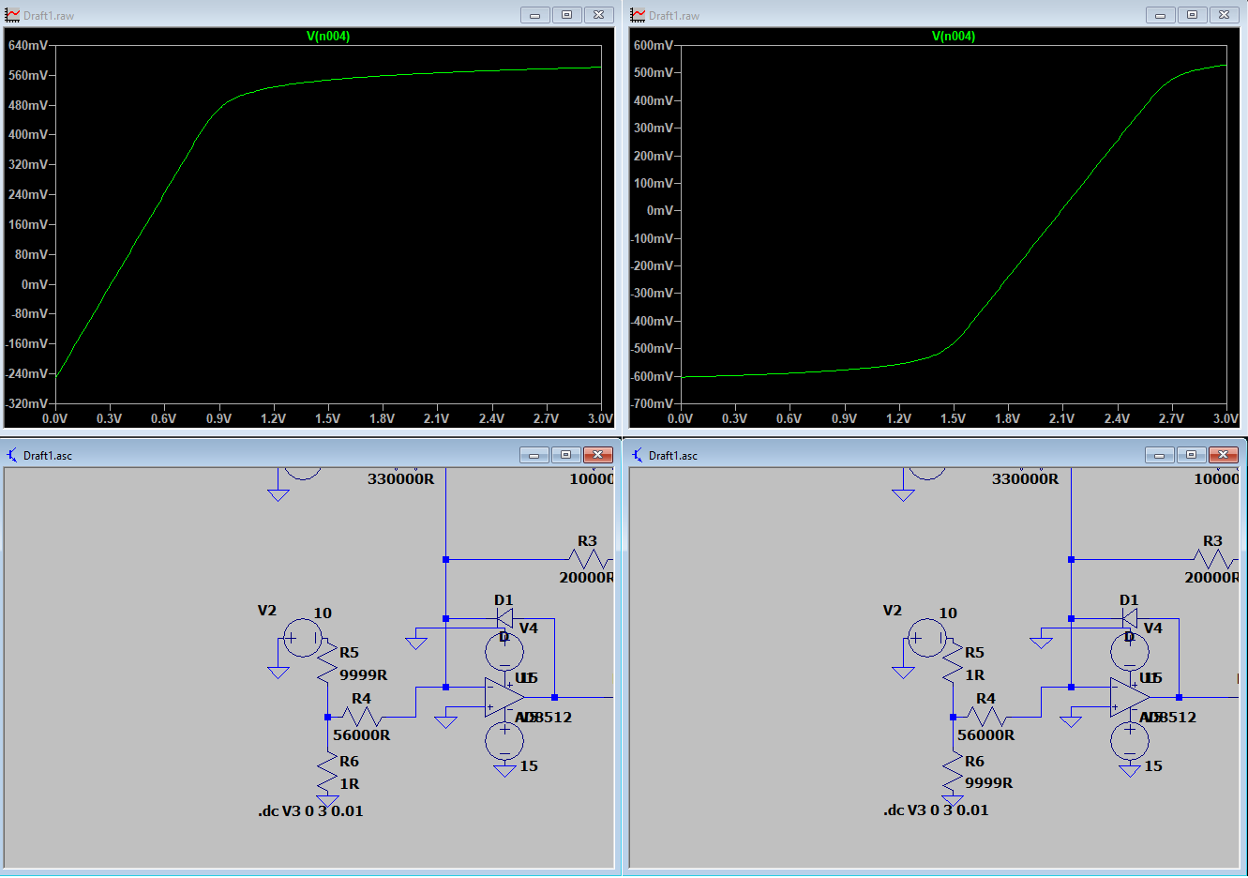Click 20000R value in right schematic
The height and width of the screenshot is (878, 1248).
(x=1211, y=578)
